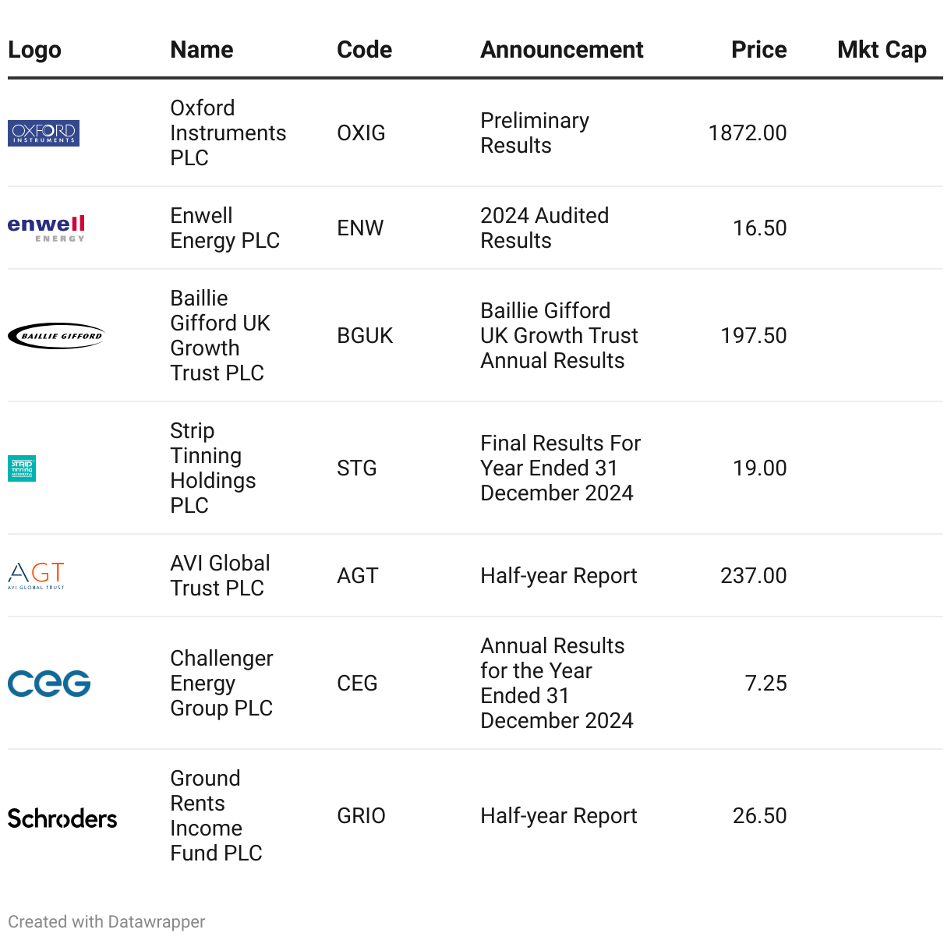The height and width of the screenshot is (940, 951).
Task: Click the CEG Challenger Energy logo
Action: pos(49,684)
